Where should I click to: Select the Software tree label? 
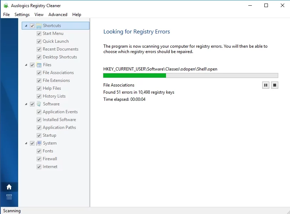[x=51, y=104]
